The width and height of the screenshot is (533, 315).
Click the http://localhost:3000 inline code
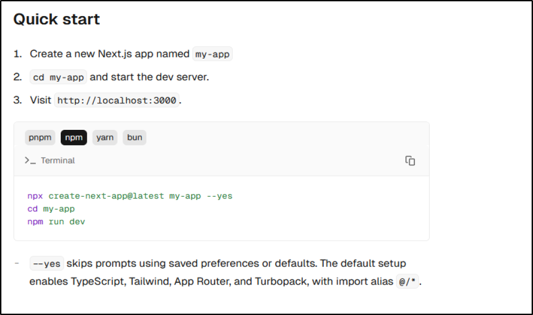116,100
